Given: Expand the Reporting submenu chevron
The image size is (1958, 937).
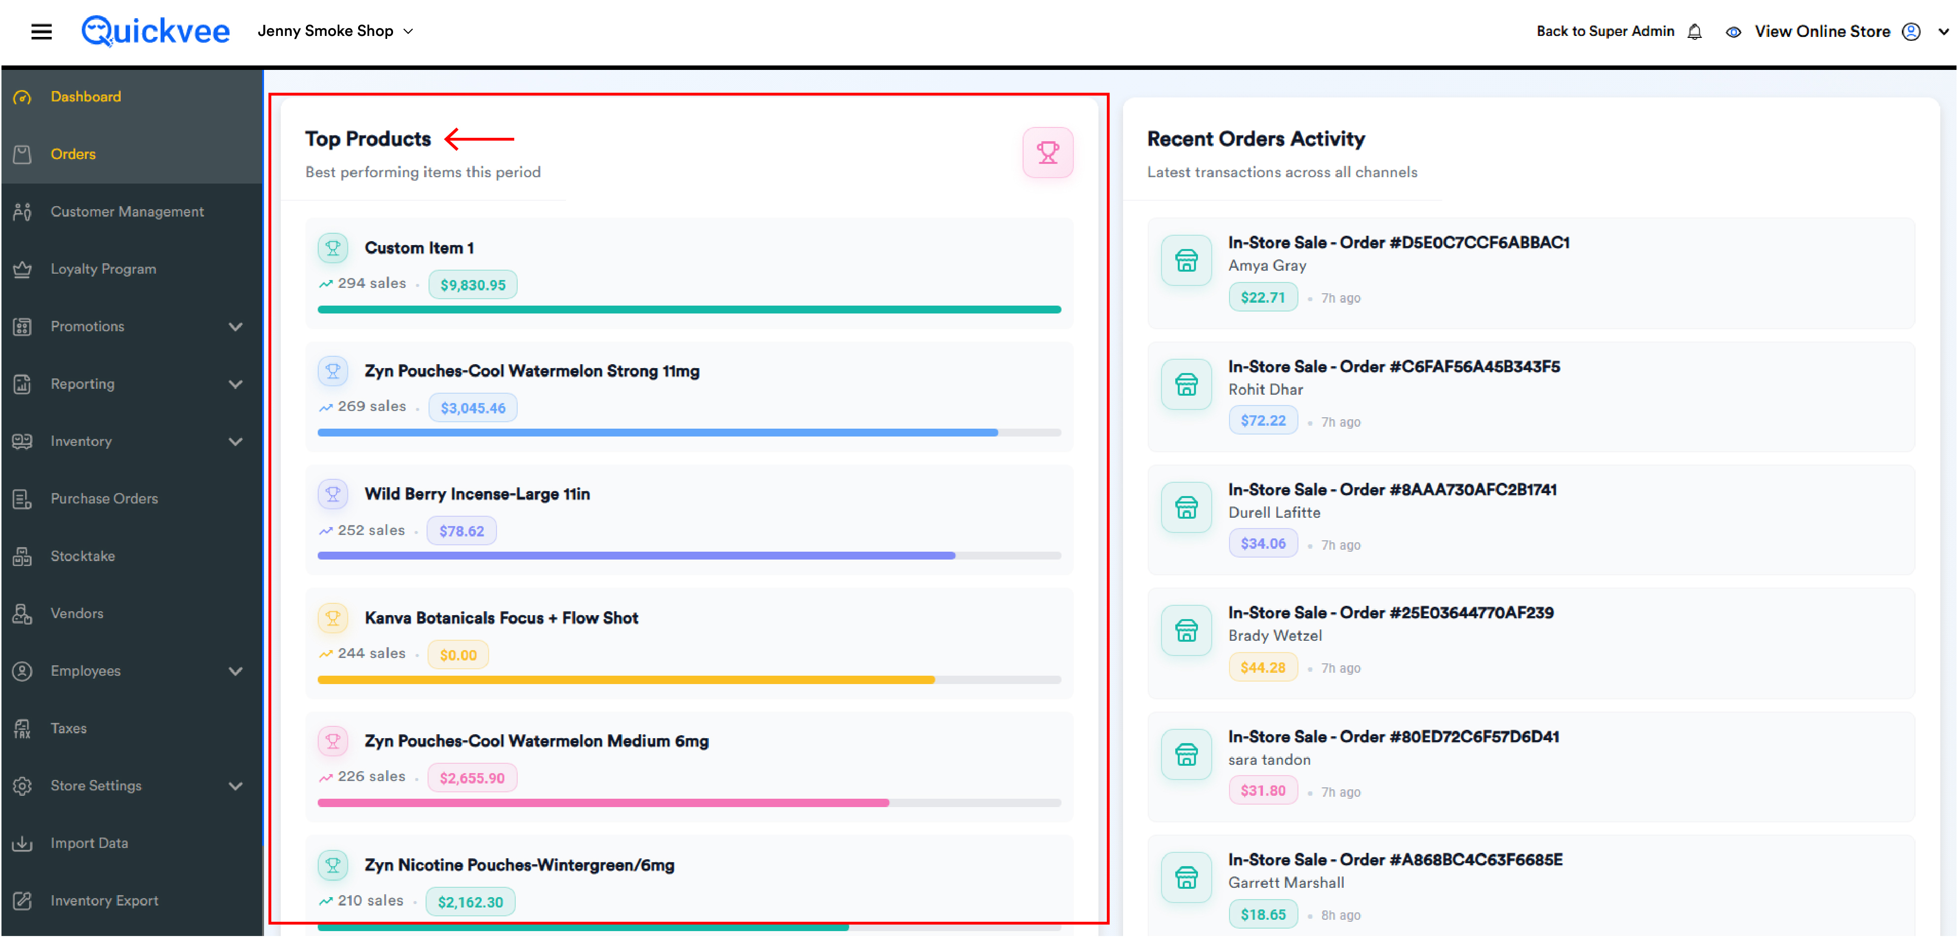Looking at the screenshot, I should pyautogui.click(x=235, y=384).
